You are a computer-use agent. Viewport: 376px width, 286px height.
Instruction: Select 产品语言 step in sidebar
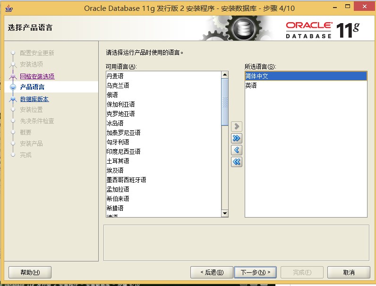click(32, 87)
